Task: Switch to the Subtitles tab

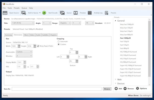Action: tap(45, 35)
